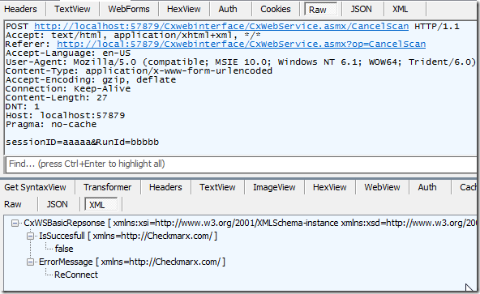Open the Get SyntaxView tab
Image resolution: width=480 pixels, height=294 pixels.
[x=35, y=187]
